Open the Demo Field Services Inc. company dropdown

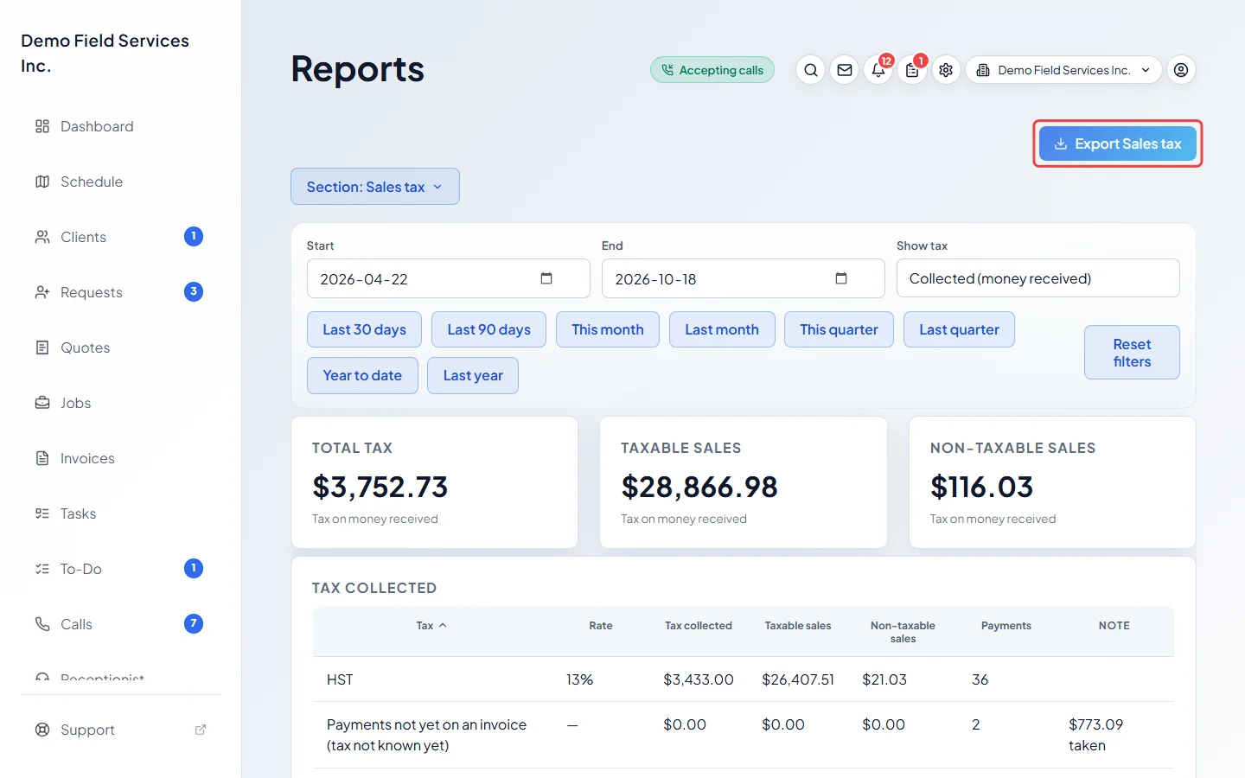pos(1063,70)
